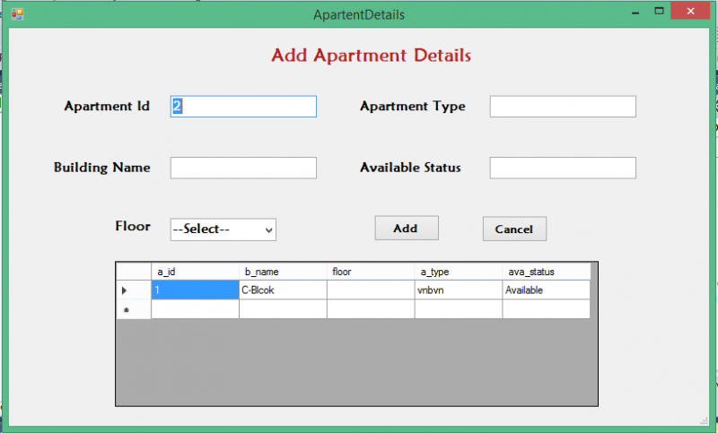
Task: Open the Floor --Select-- dropdown
Action: [223, 229]
